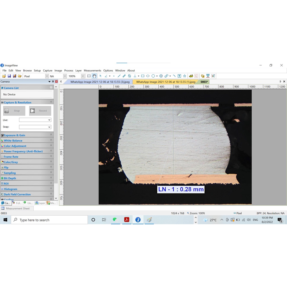Open the Pixel unit dropdown

point(47,76)
